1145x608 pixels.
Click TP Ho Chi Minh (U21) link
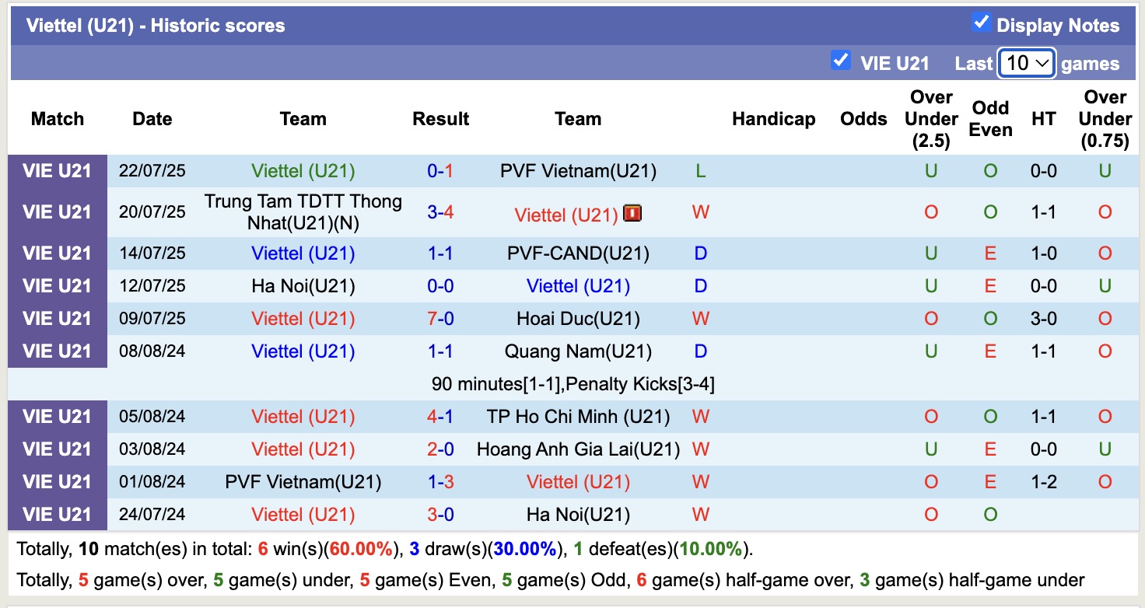(x=578, y=416)
